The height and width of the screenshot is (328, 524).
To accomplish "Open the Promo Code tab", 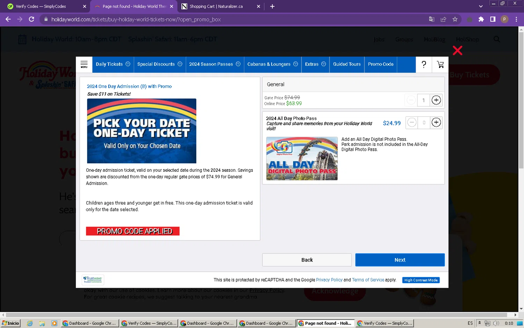I will click(381, 64).
